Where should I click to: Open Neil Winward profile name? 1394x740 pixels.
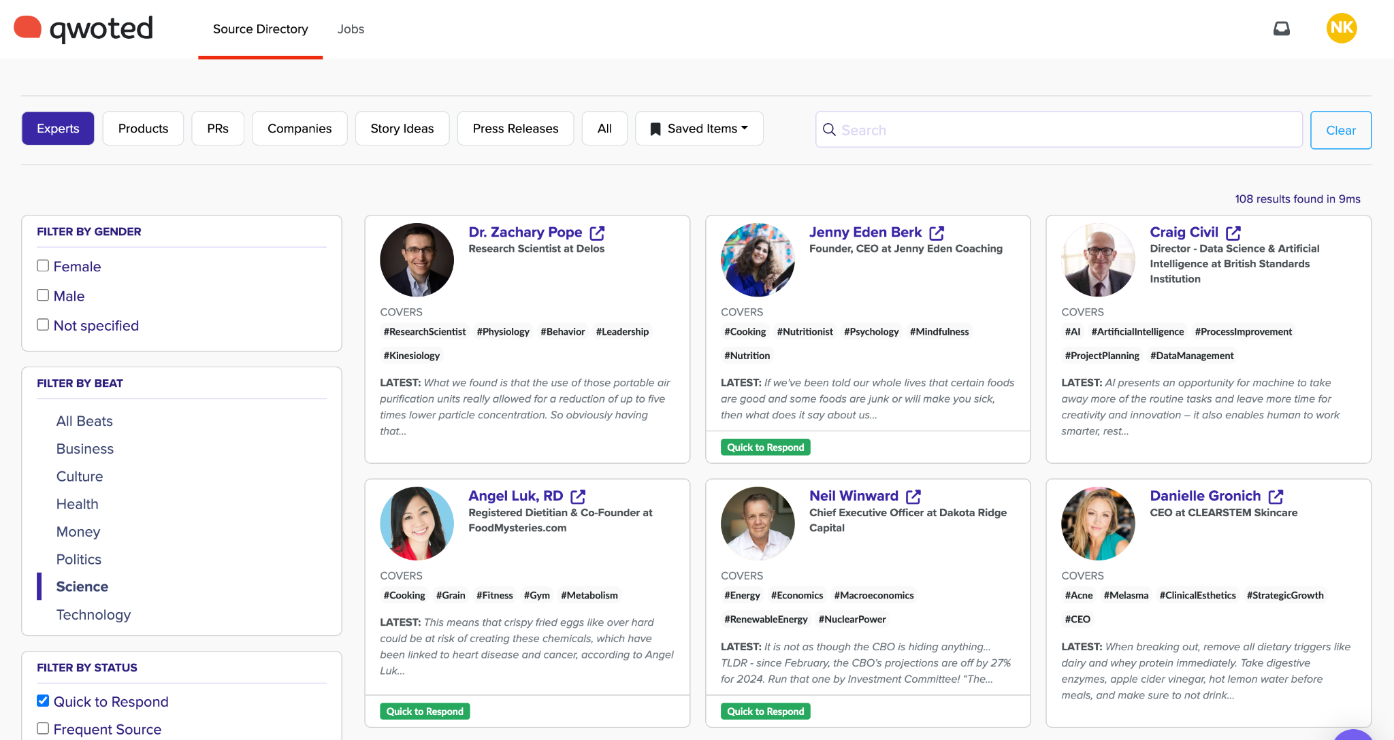[854, 496]
